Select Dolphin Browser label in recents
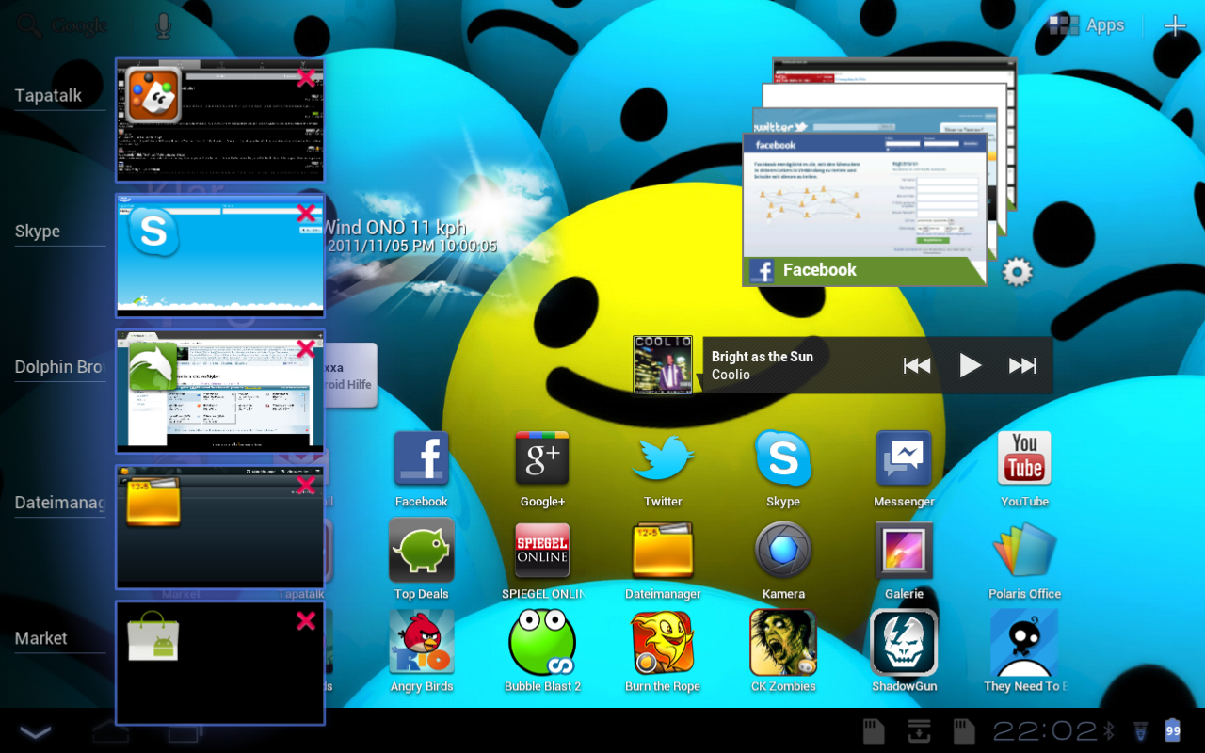The width and height of the screenshot is (1205, 753). click(58, 366)
